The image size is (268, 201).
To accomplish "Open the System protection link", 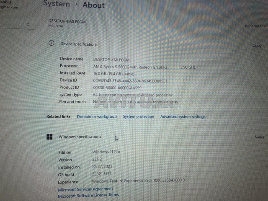I will (138, 117).
